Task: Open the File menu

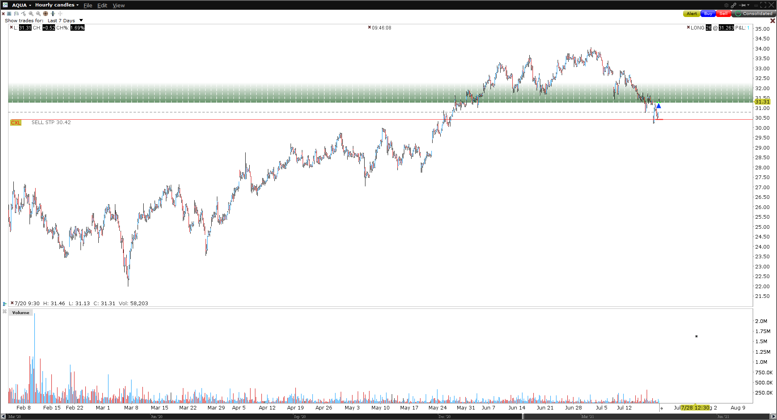Action: [88, 5]
